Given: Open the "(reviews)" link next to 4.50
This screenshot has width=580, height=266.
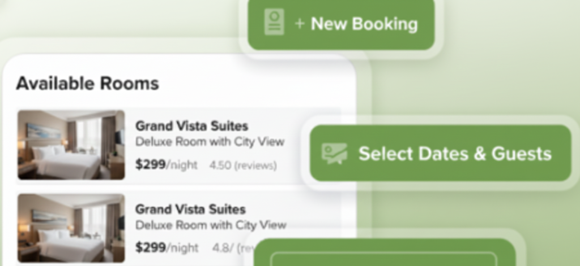Looking at the screenshot, I should (x=255, y=165).
